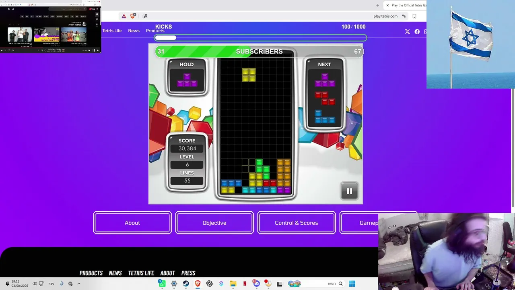
Task: Open News in the top navigation
Action: pyautogui.click(x=134, y=31)
